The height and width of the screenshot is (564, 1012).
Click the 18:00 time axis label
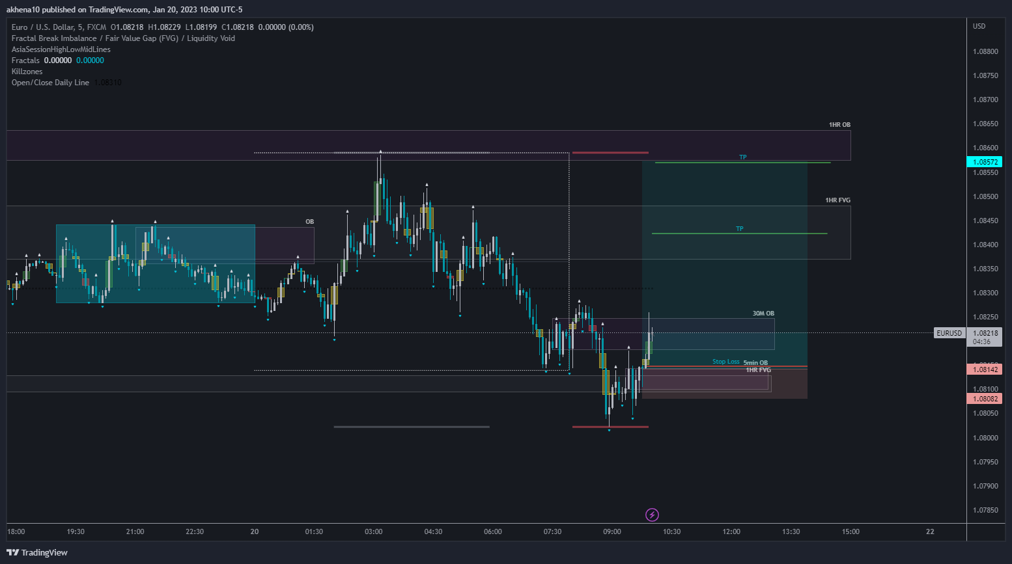(x=16, y=531)
